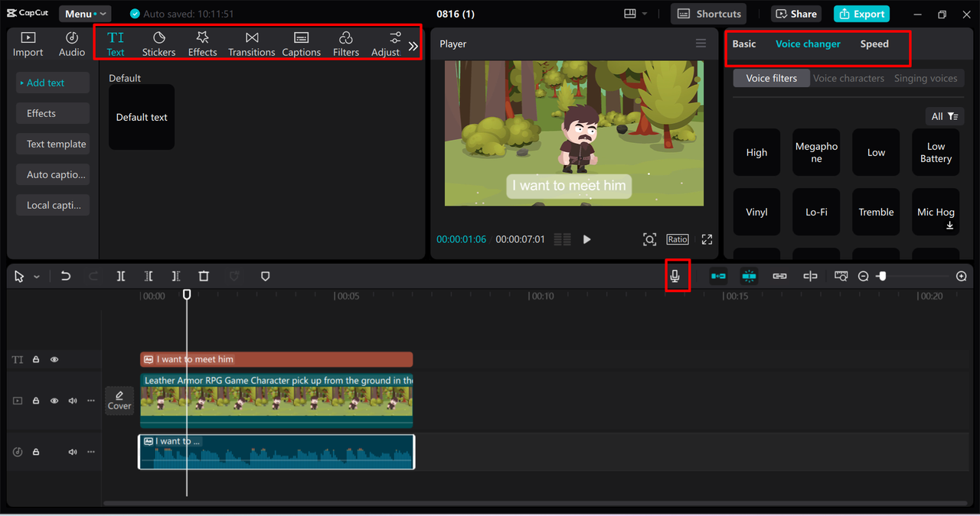
Task: Apply the Low voice filter
Action: tap(876, 152)
